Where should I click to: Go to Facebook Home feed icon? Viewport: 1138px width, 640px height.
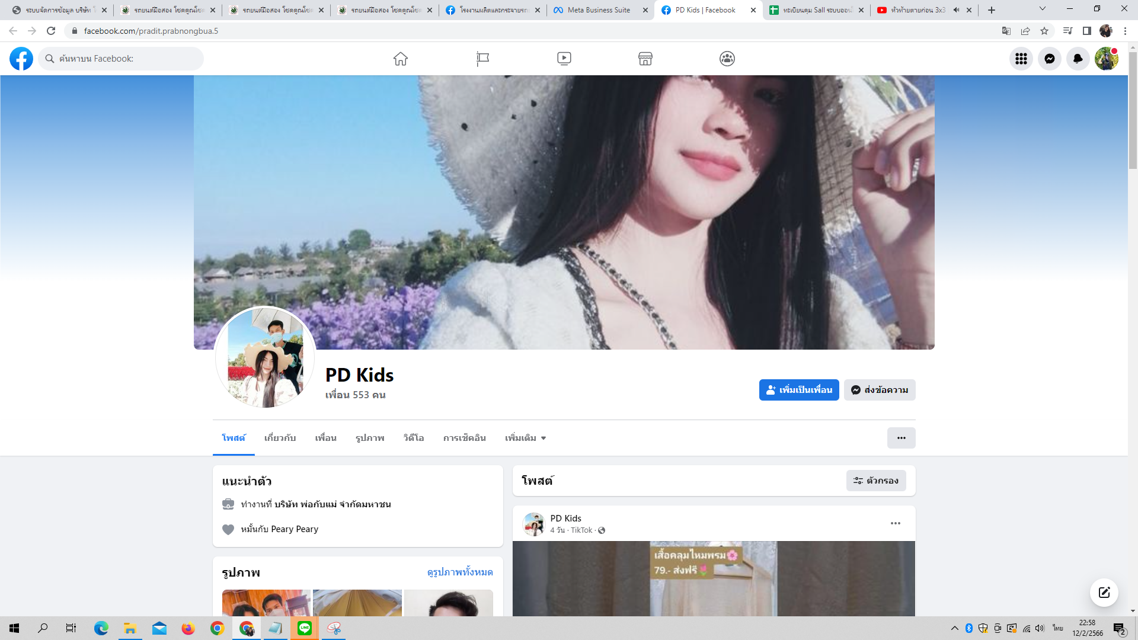coord(401,59)
